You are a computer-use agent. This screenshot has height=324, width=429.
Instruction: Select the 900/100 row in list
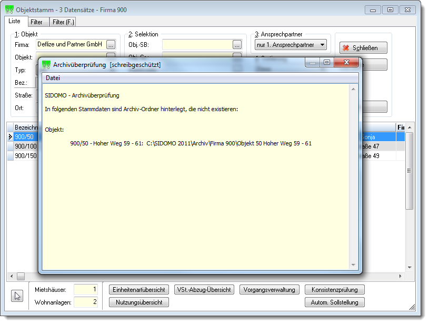(25, 146)
